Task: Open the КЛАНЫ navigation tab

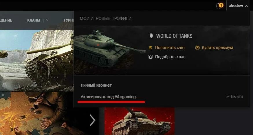Action: coord(34,20)
